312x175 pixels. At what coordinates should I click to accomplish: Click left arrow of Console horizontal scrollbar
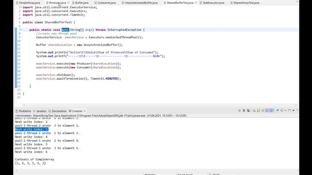(17, 171)
